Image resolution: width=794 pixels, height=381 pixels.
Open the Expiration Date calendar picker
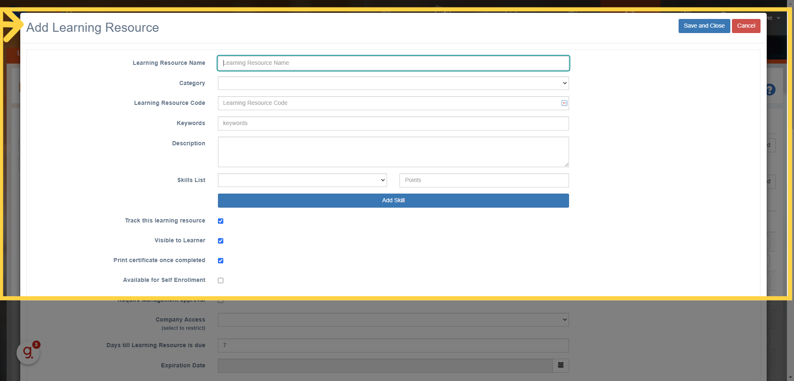(x=561, y=366)
